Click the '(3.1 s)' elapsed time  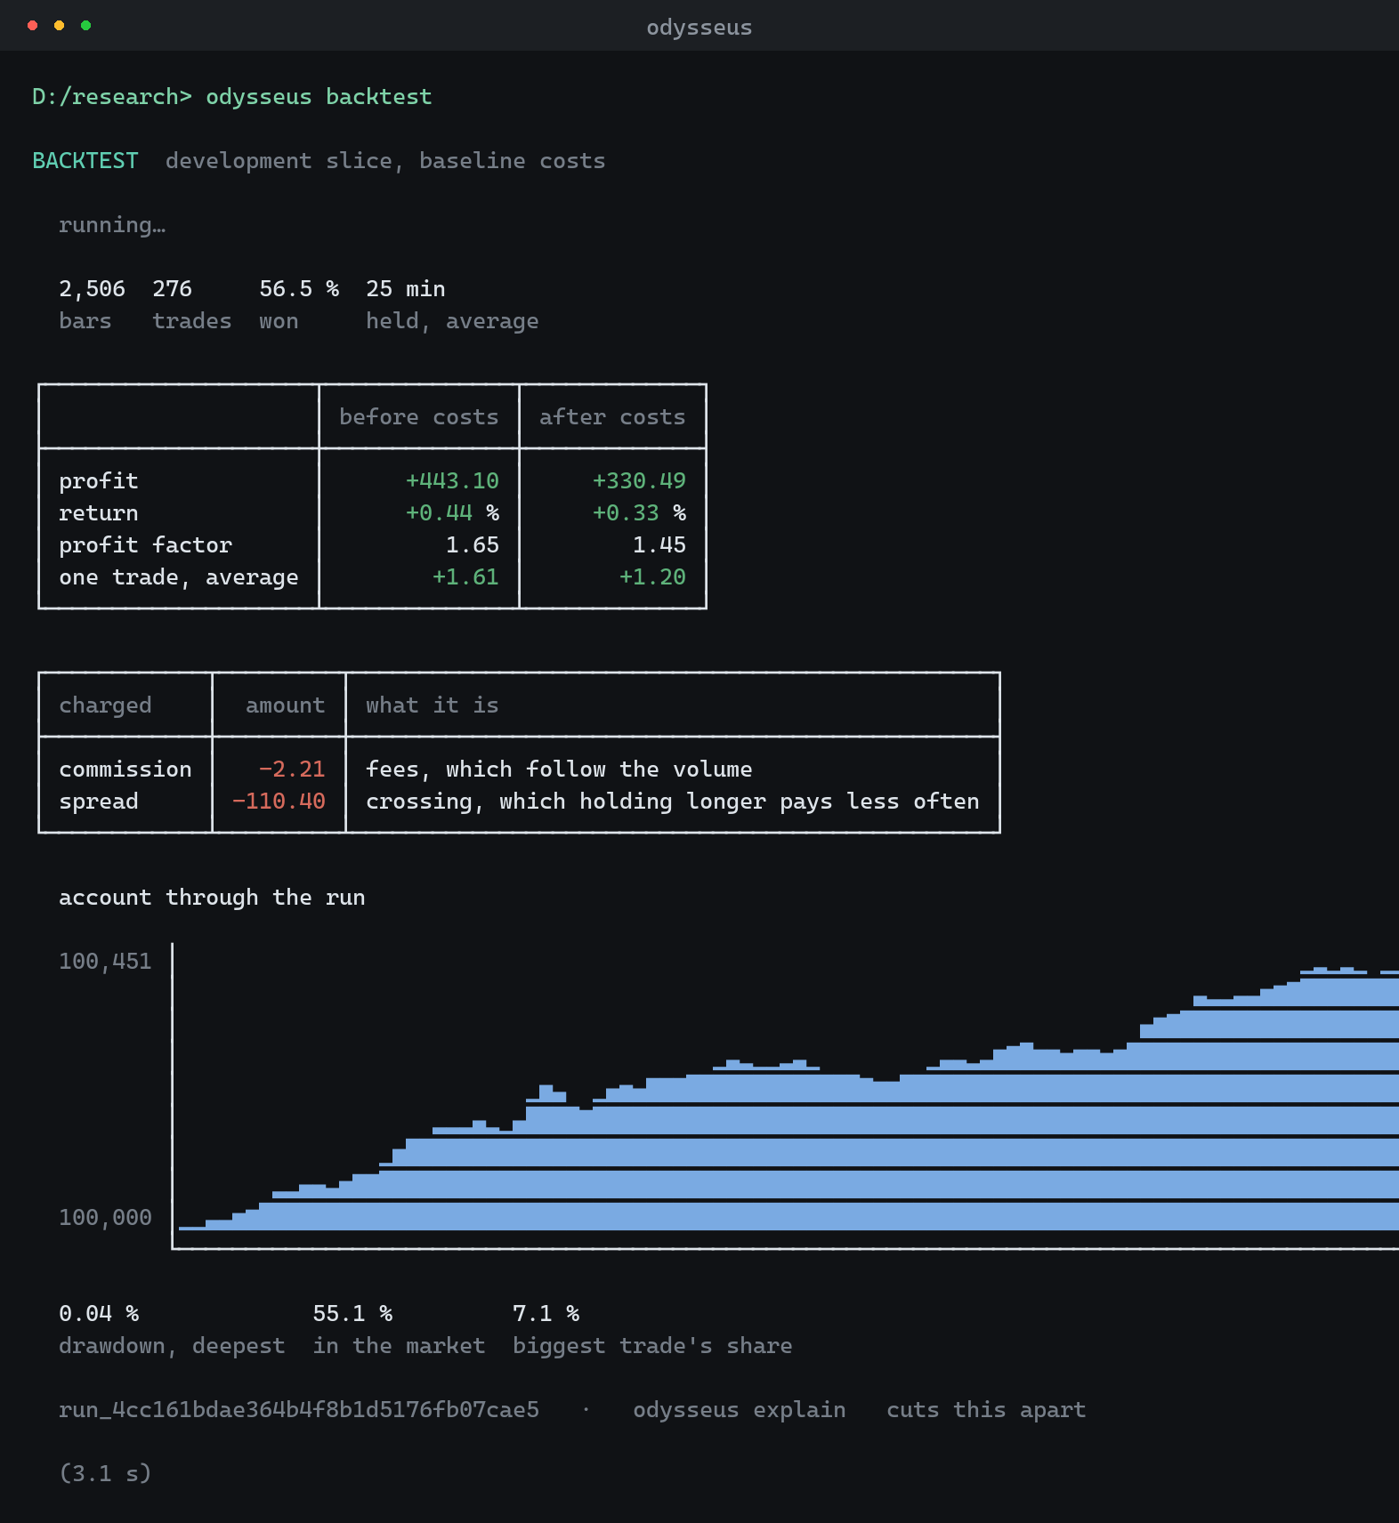(x=105, y=1474)
